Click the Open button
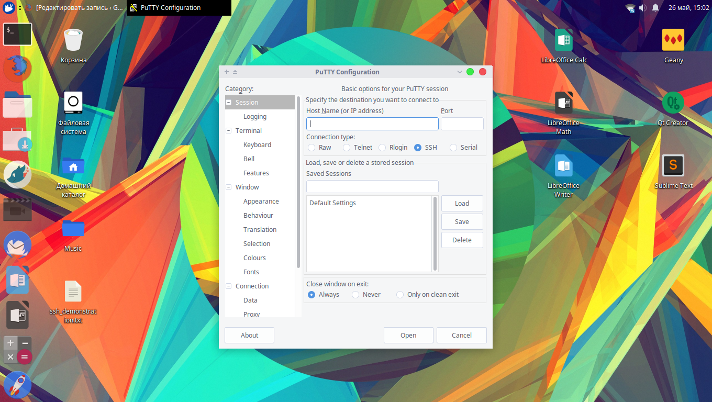 (x=408, y=336)
